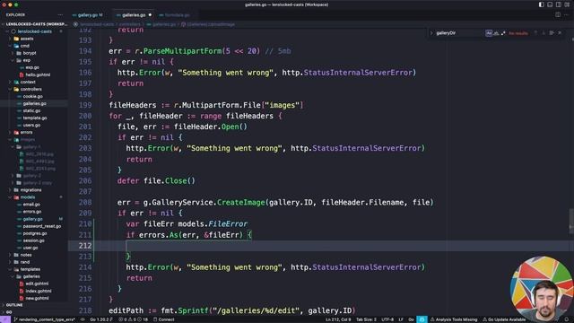Collapse the lenslocked-casts root folder
This screenshot has height=323, width=574.
[35, 31]
